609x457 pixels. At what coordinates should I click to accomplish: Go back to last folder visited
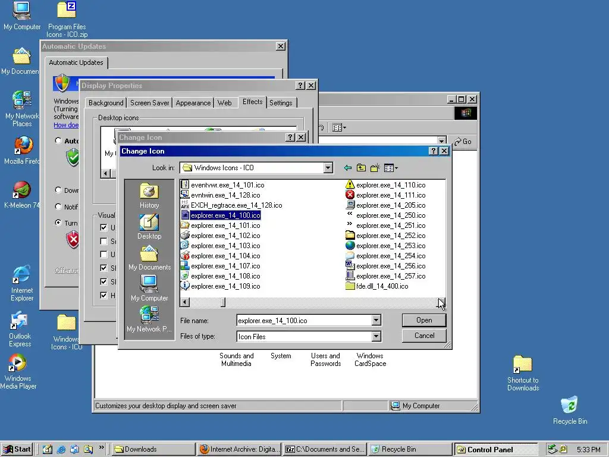pos(347,168)
